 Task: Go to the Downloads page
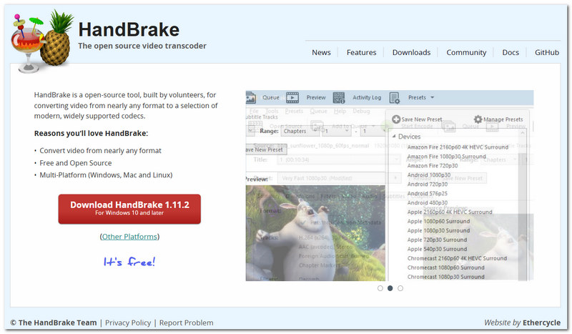click(x=411, y=52)
